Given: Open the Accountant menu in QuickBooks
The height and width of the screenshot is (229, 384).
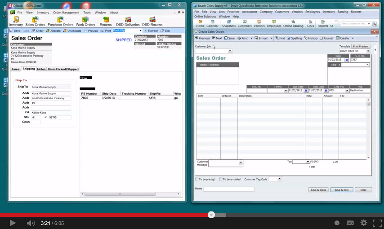Looking at the screenshot, I should click(249, 12).
